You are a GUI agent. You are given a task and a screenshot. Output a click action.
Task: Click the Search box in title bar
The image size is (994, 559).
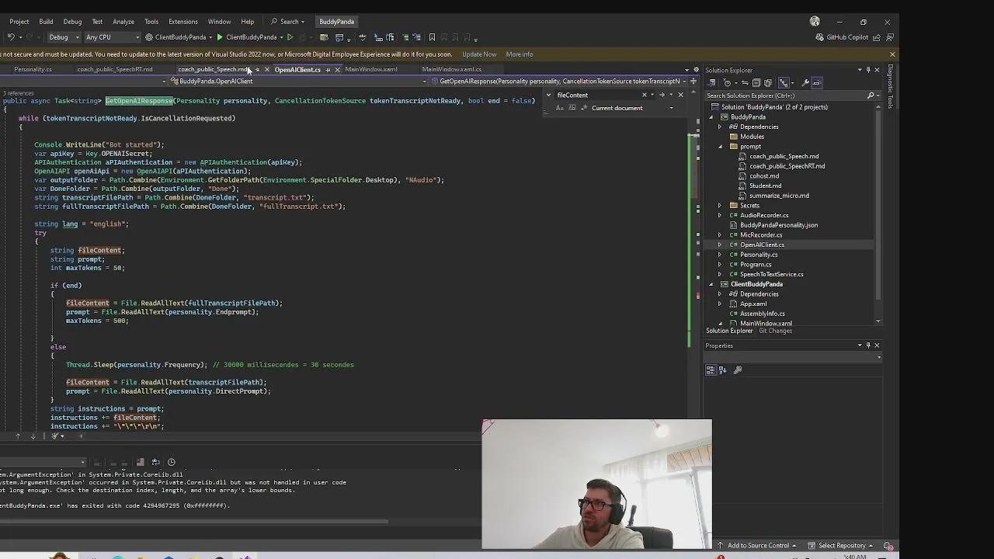click(x=288, y=22)
